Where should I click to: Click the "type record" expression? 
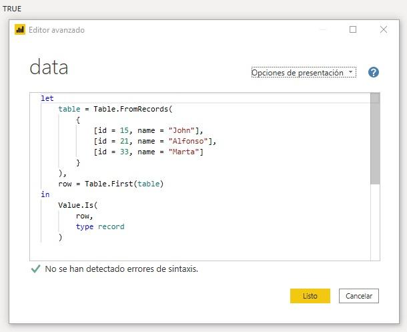[x=100, y=226]
